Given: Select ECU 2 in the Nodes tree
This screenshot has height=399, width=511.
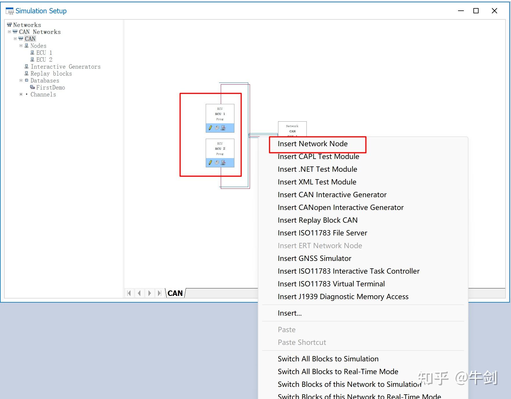Looking at the screenshot, I should point(44,60).
